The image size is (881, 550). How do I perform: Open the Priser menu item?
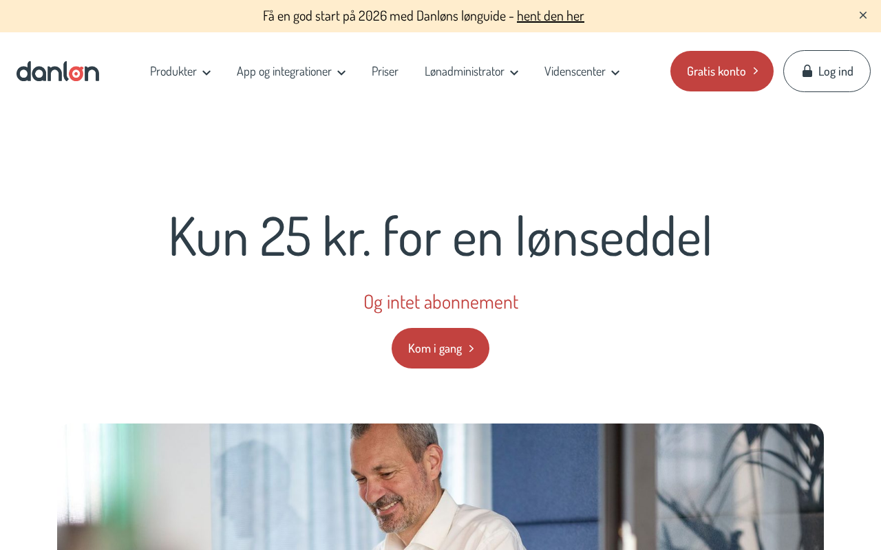coord(385,71)
